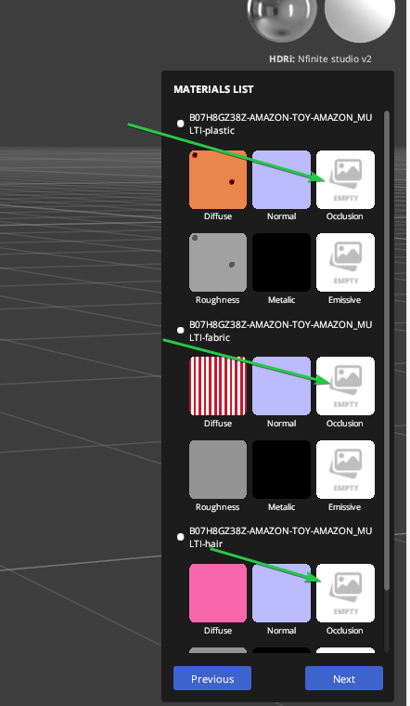Click the MULTI-fabric material name
This screenshot has width=410, height=706.
tap(280, 331)
